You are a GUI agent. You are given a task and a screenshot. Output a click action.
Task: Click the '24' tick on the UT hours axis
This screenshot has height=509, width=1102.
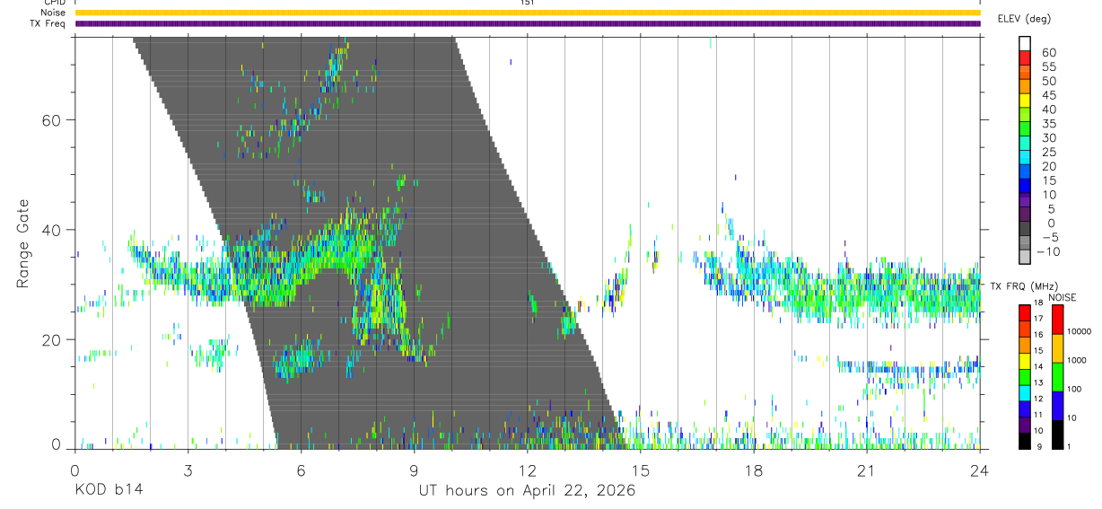(980, 470)
